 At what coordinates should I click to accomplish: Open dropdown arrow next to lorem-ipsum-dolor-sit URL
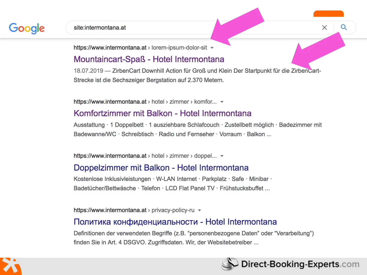(212, 48)
